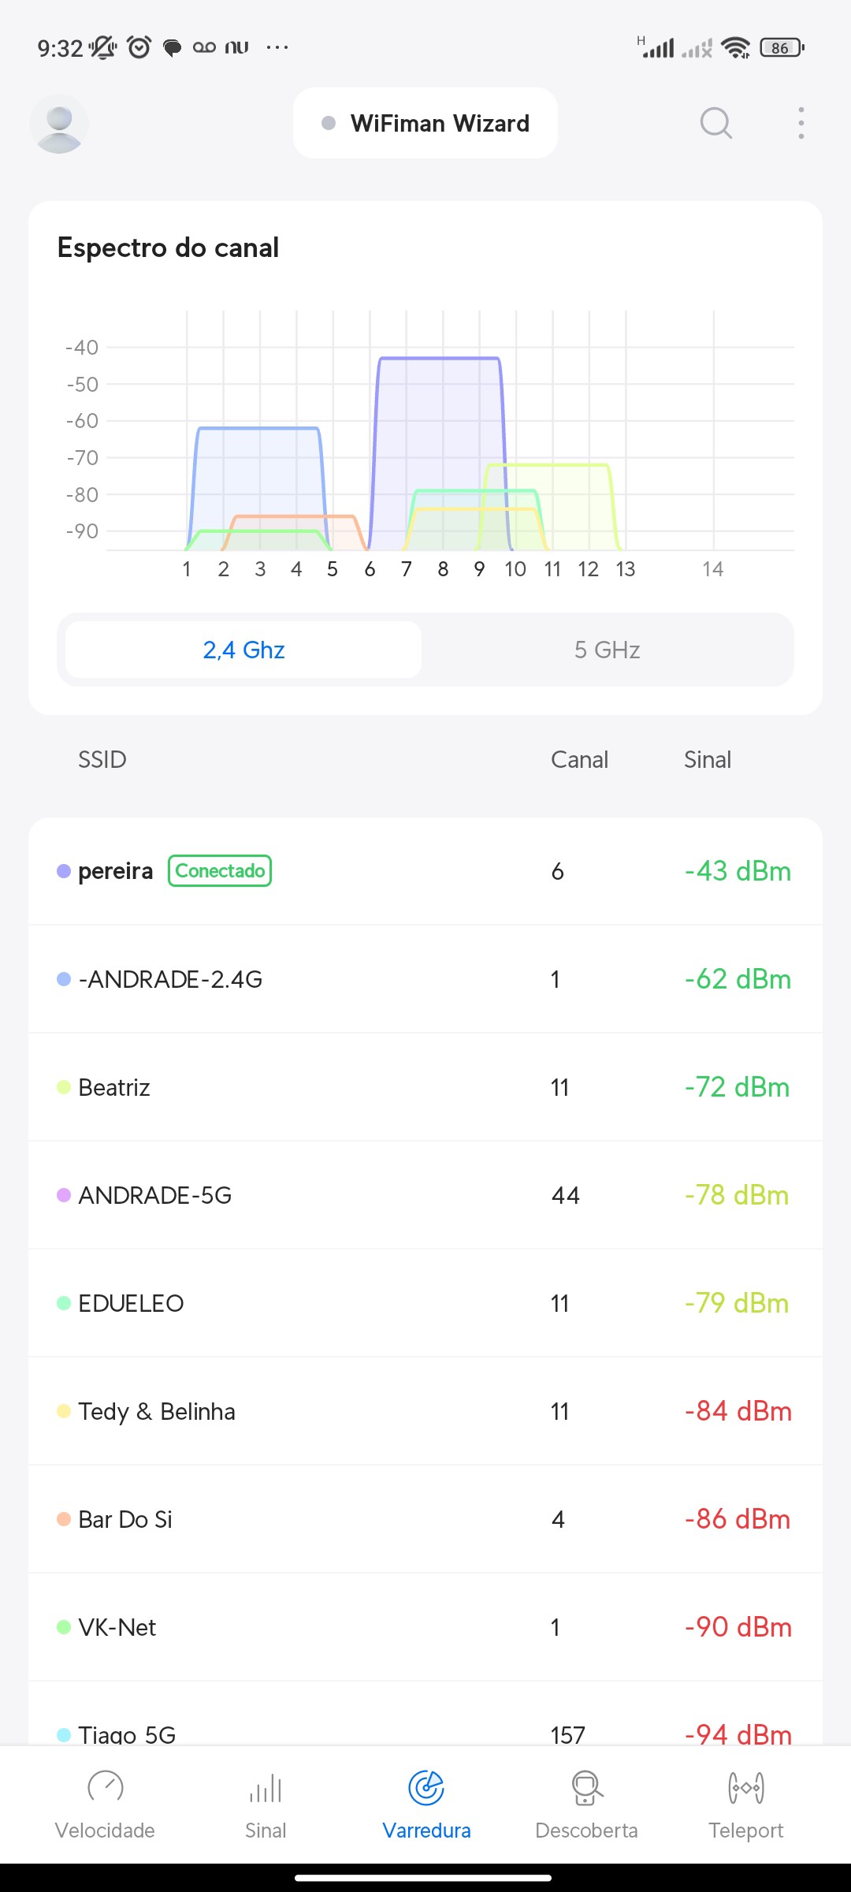Image resolution: width=851 pixels, height=1892 pixels.
Task: Open the user profile avatar
Action: (x=59, y=124)
